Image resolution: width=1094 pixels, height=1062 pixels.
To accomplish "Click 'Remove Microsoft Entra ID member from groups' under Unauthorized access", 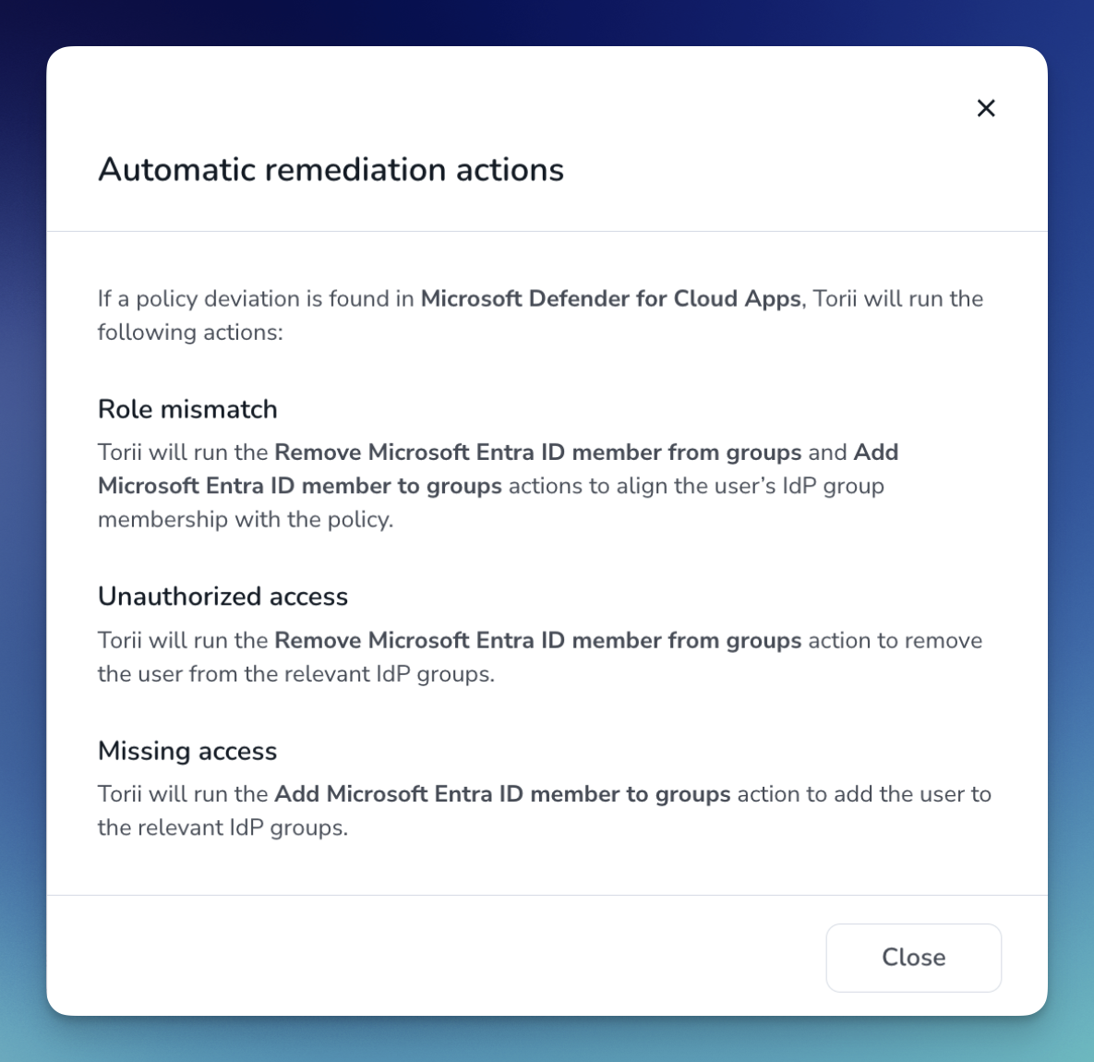I will [538, 641].
